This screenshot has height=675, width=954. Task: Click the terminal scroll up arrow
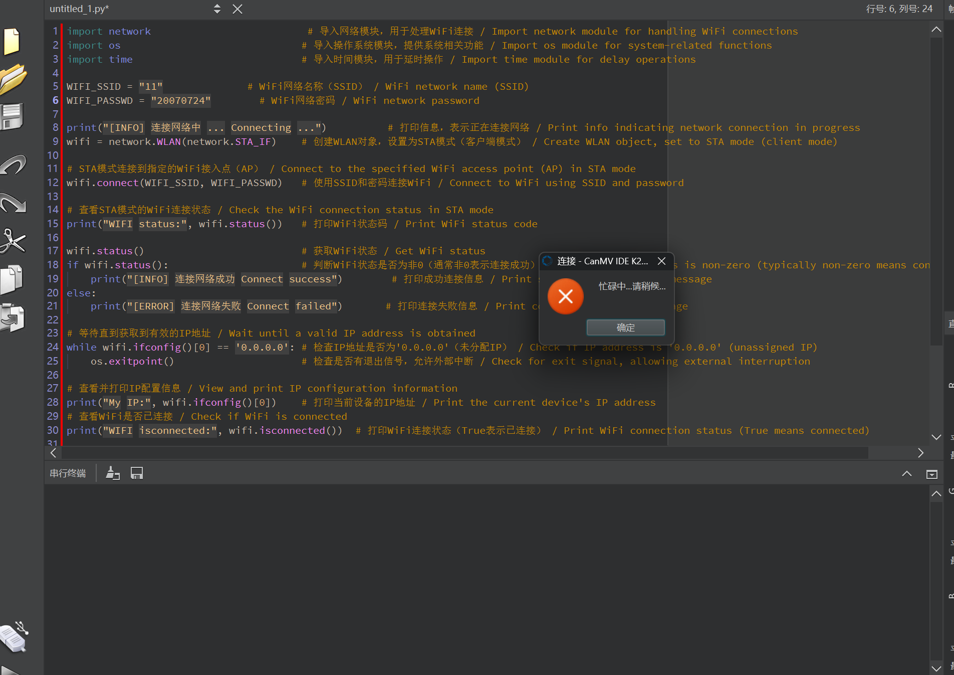coord(936,493)
